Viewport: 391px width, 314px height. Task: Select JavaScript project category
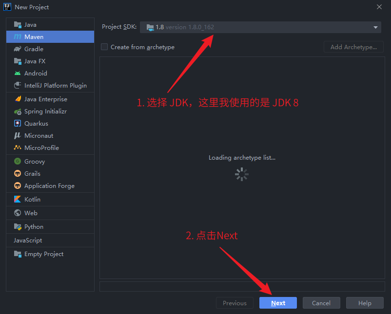(x=28, y=240)
